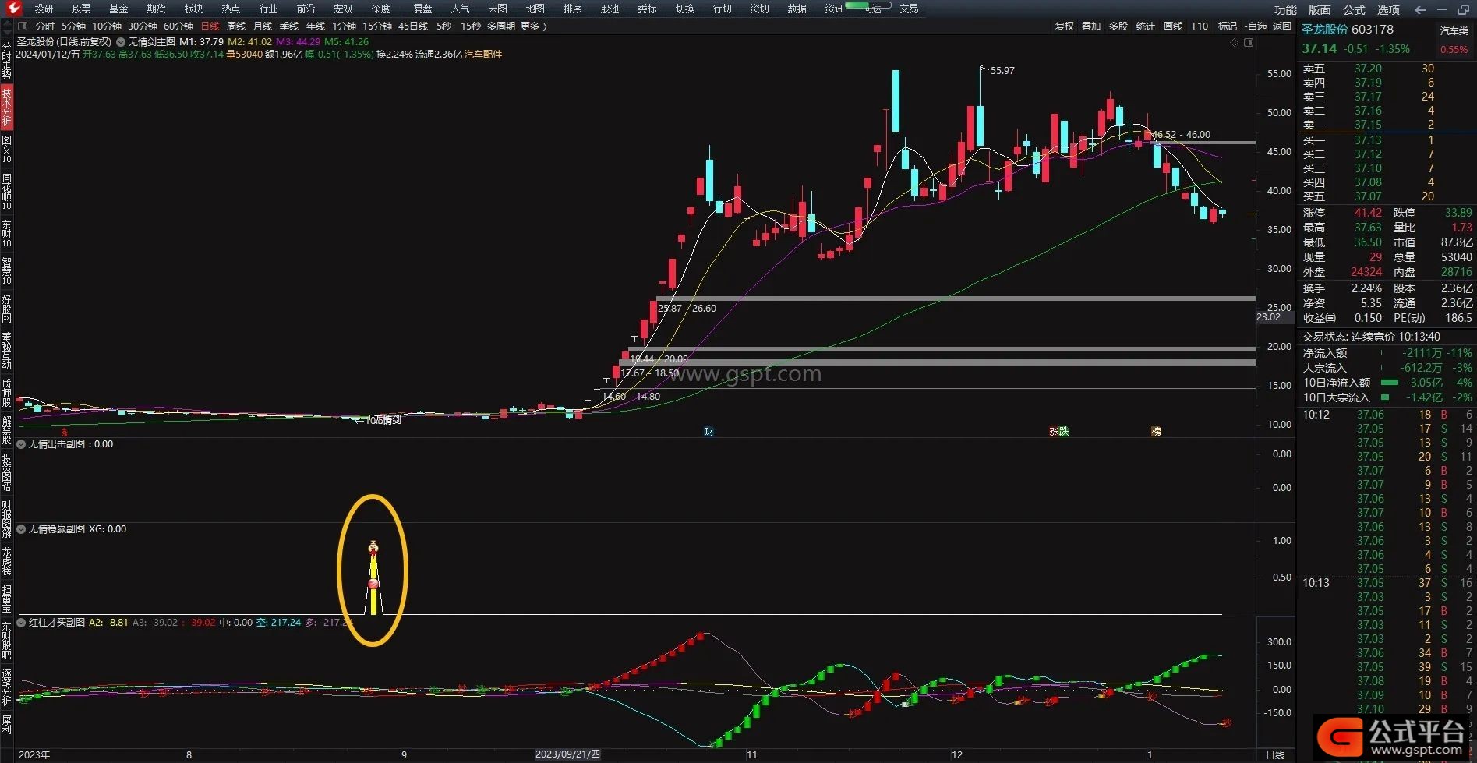This screenshot has width=1477, height=763.
Task: Open the 日线 period selector at bottom right
Action: coord(1276,754)
